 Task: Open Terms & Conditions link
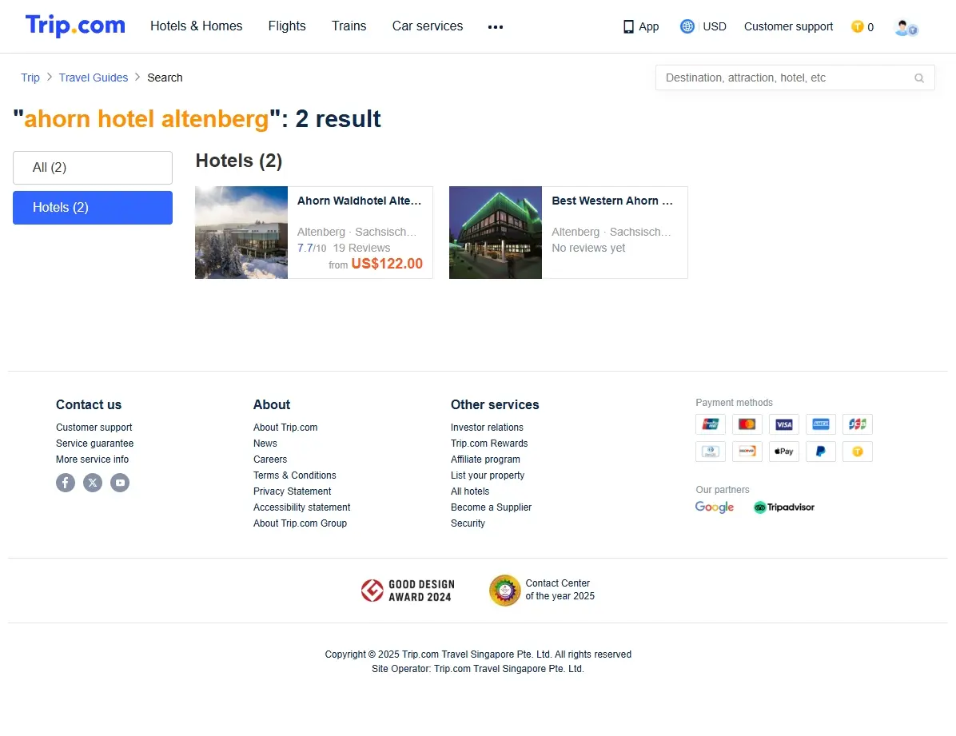coord(294,475)
